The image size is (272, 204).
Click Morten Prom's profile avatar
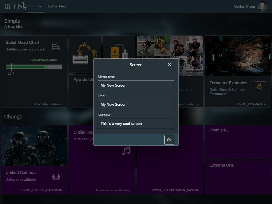pyautogui.click(x=262, y=6)
